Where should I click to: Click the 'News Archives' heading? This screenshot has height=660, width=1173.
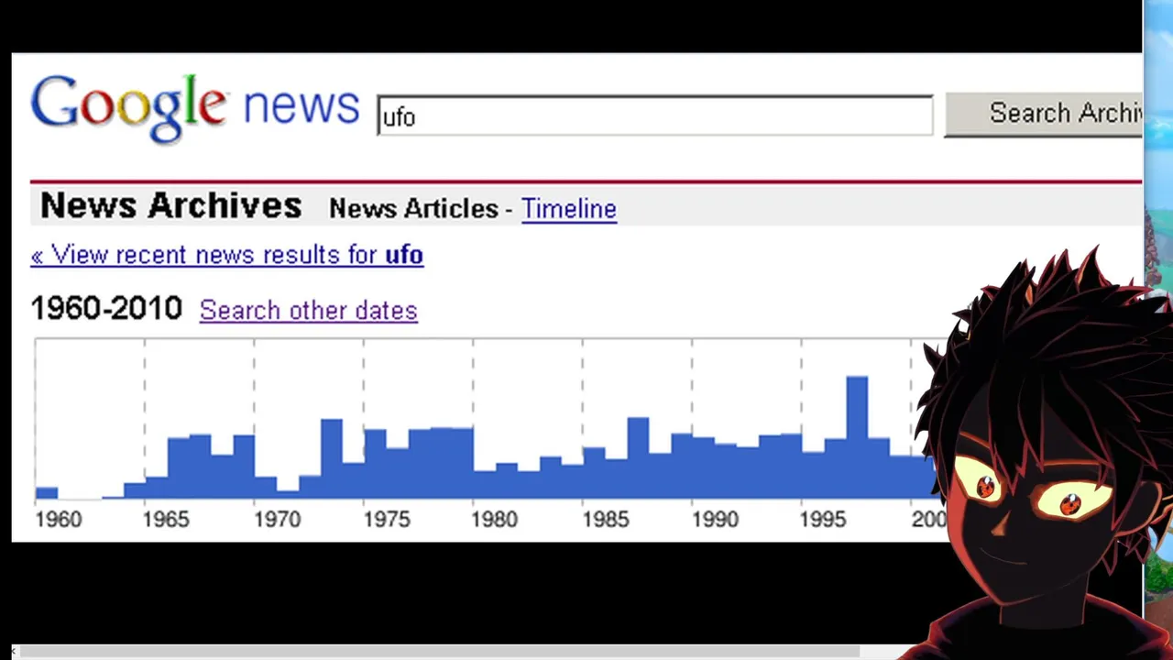coord(171,205)
